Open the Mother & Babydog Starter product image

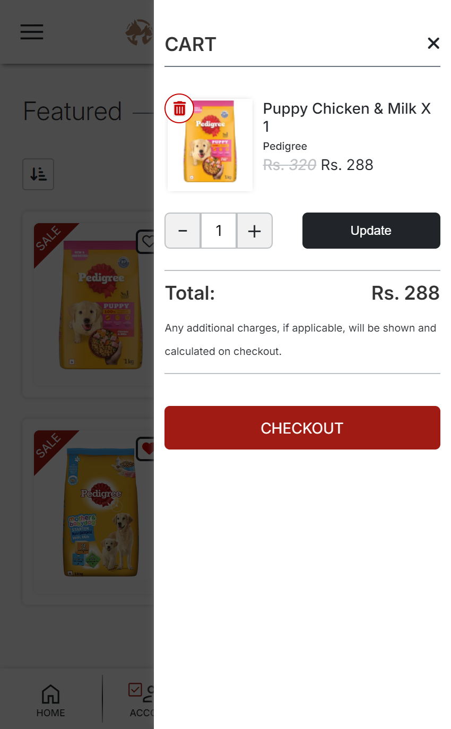(101, 513)
